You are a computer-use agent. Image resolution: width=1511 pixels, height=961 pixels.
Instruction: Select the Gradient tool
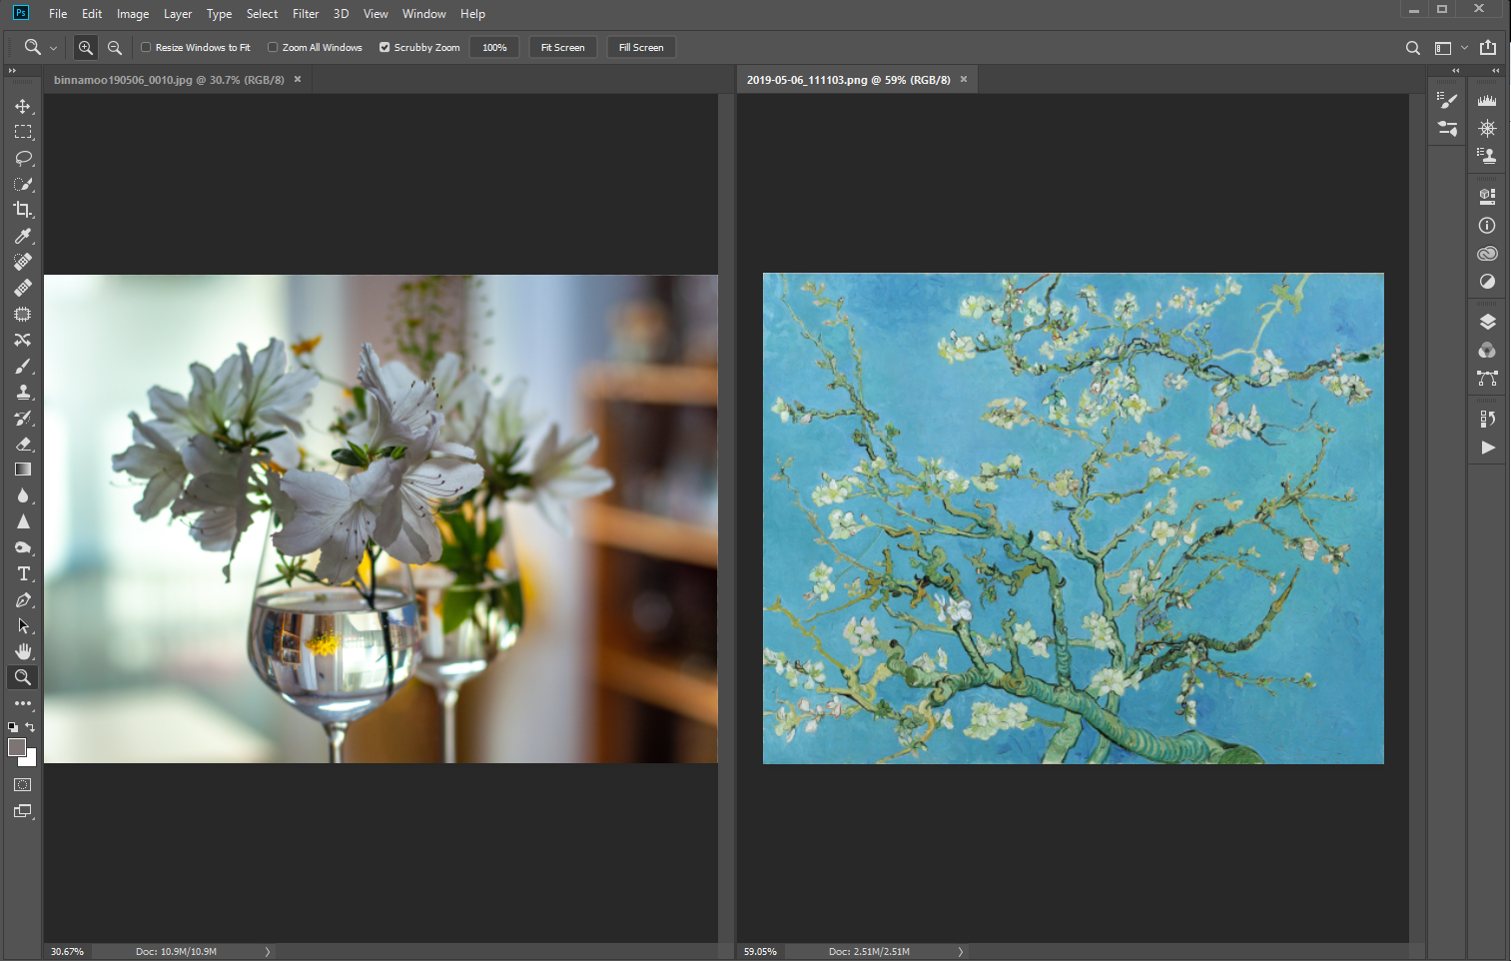(x=23, y=470)
